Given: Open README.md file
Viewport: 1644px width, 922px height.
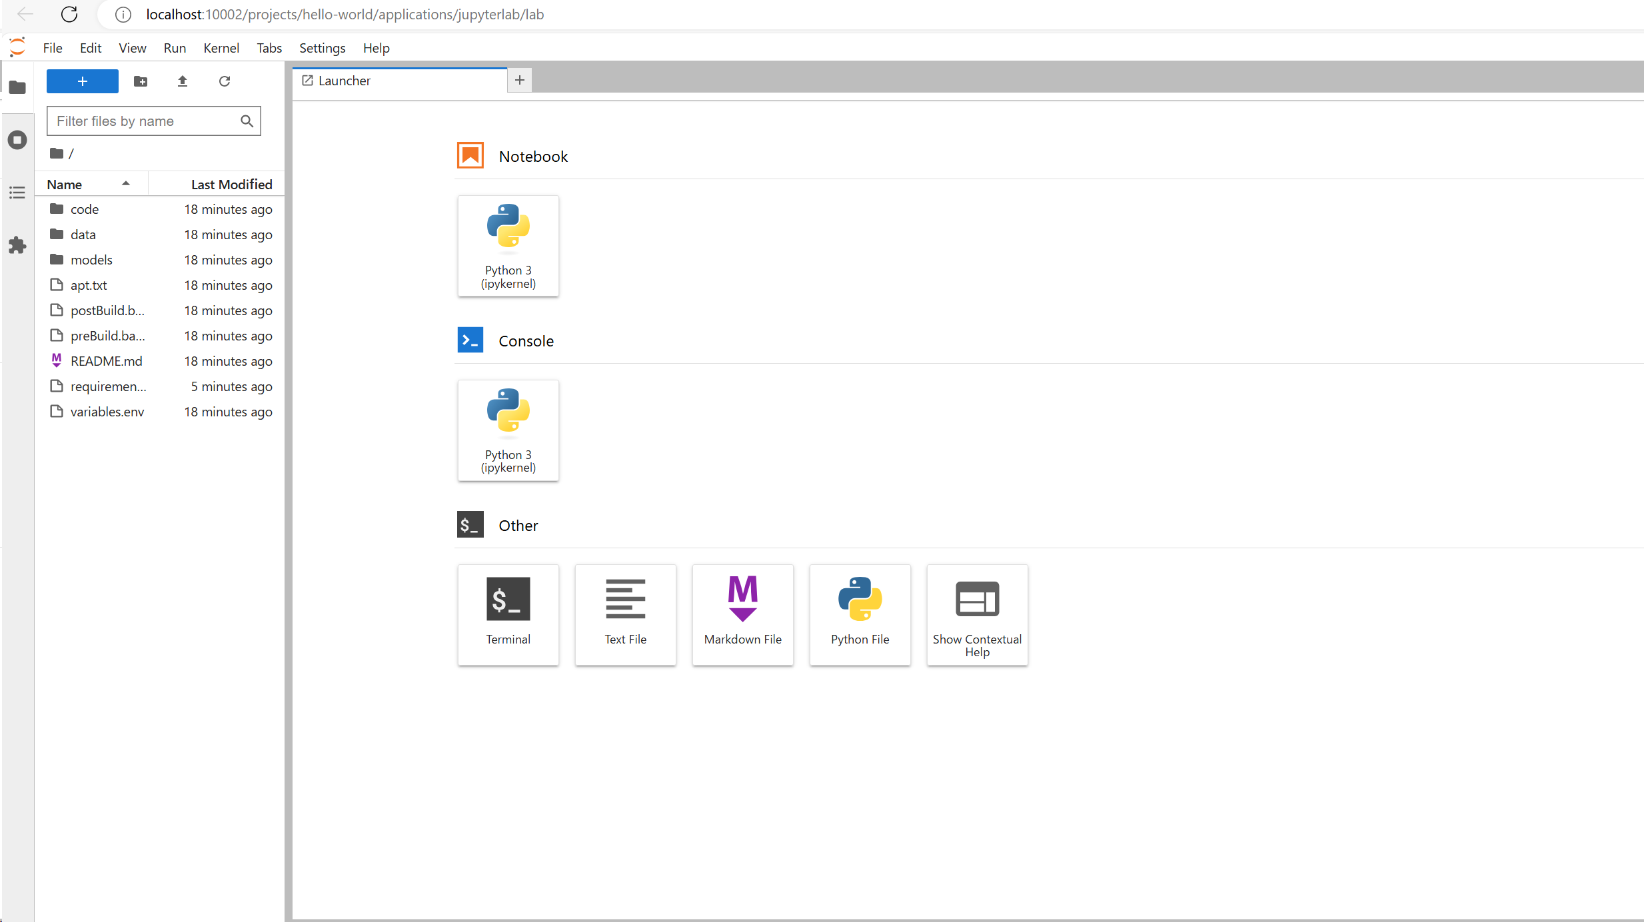Looking at the screenshot, I should 106,361.
